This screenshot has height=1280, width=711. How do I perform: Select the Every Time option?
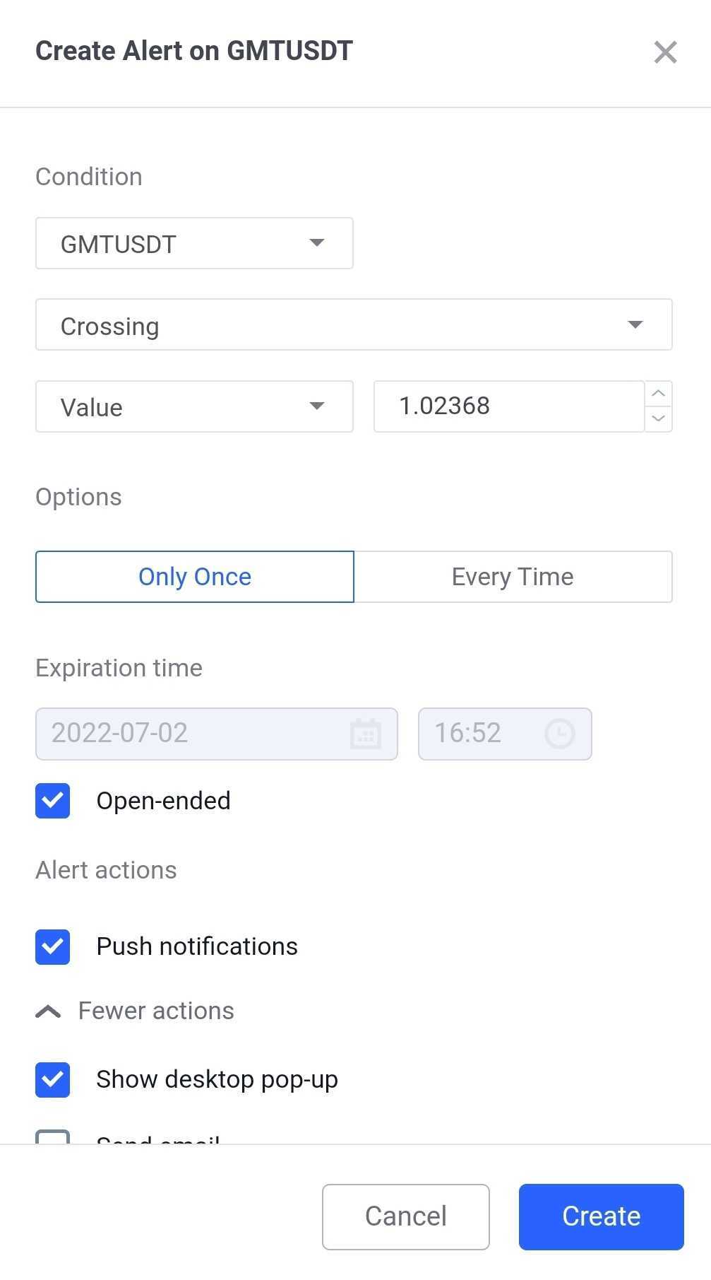513,576
